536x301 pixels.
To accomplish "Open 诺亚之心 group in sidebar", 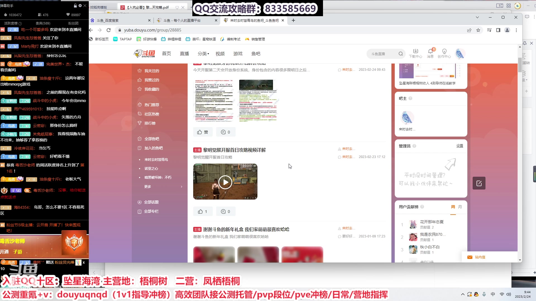I will click(151, 169).
